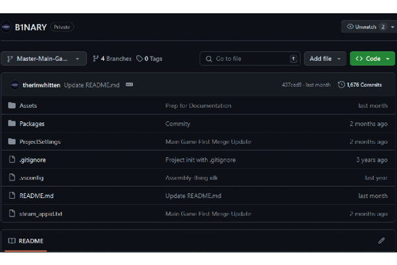
Task: View the 1,676 Commits history
Action: 360,85
